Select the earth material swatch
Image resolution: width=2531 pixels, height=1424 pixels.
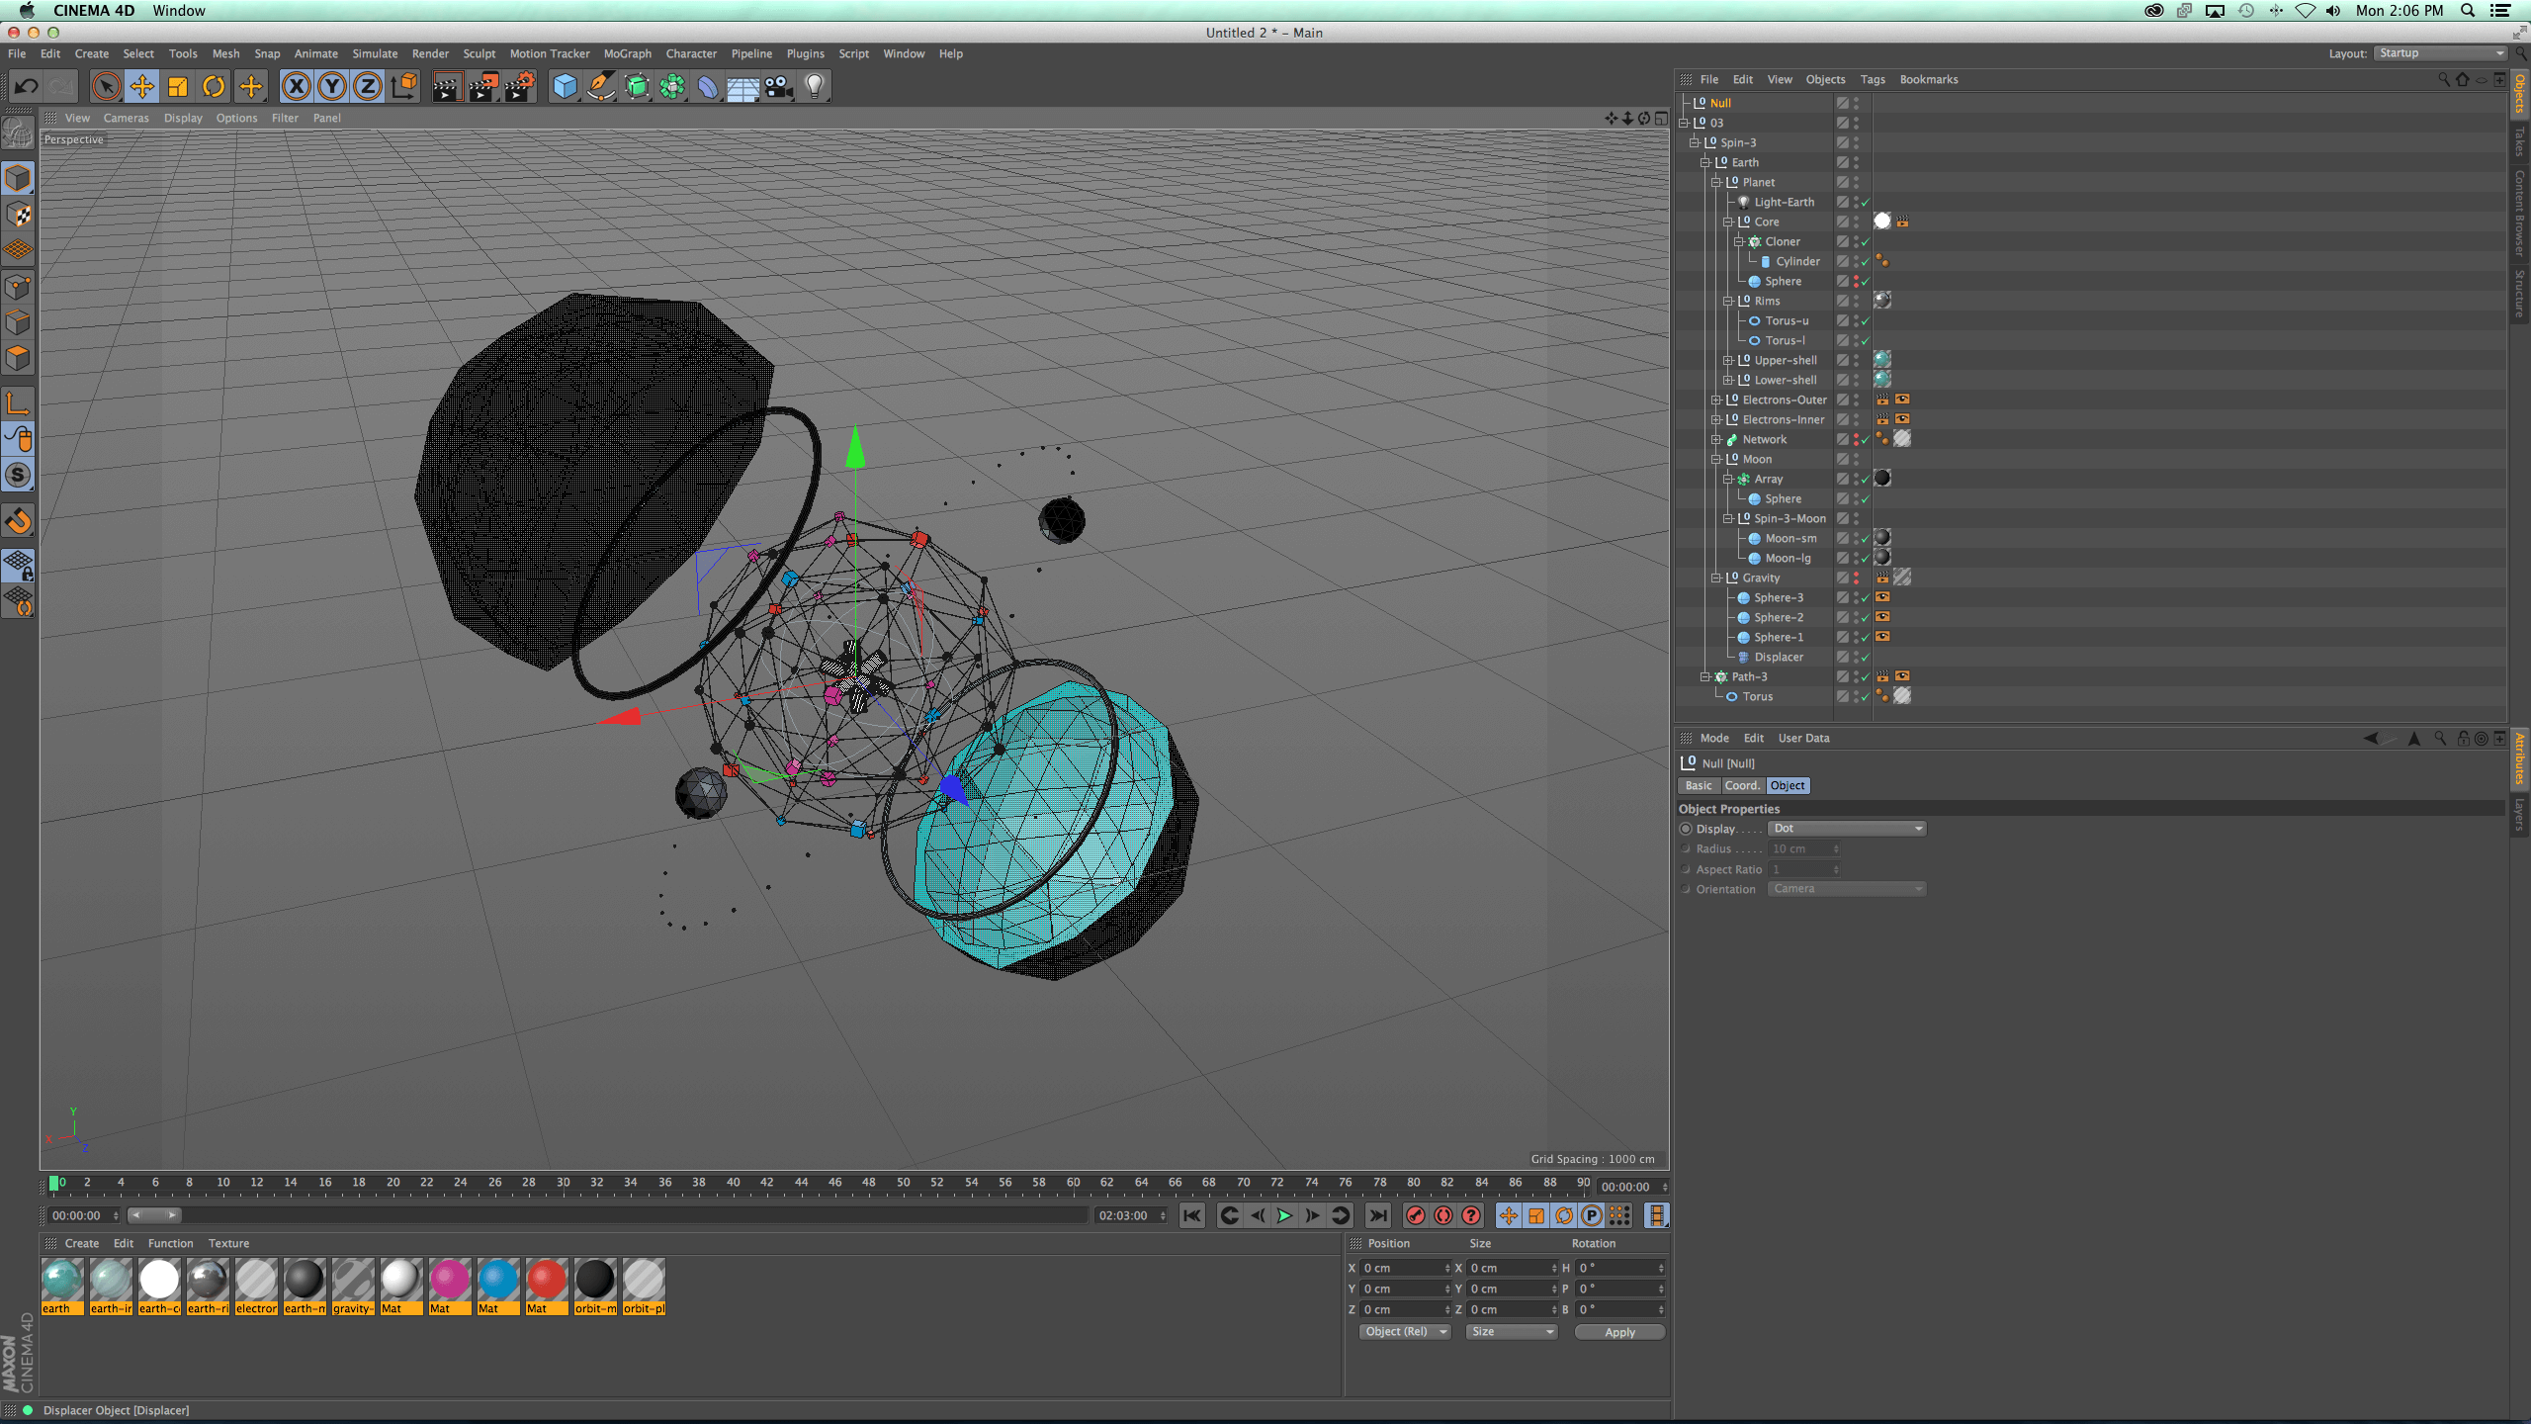pos(62,1286)
